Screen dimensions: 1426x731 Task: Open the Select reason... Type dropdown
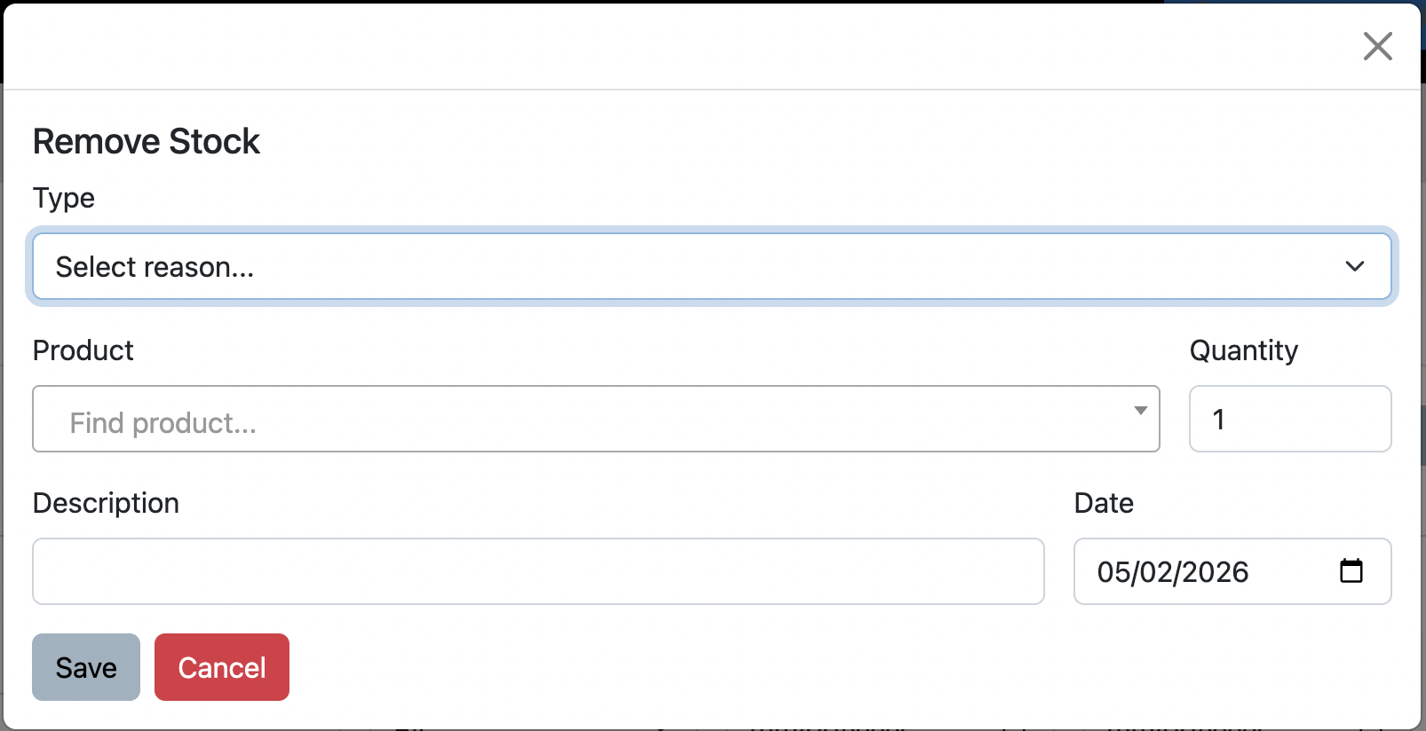coord(712,266)
